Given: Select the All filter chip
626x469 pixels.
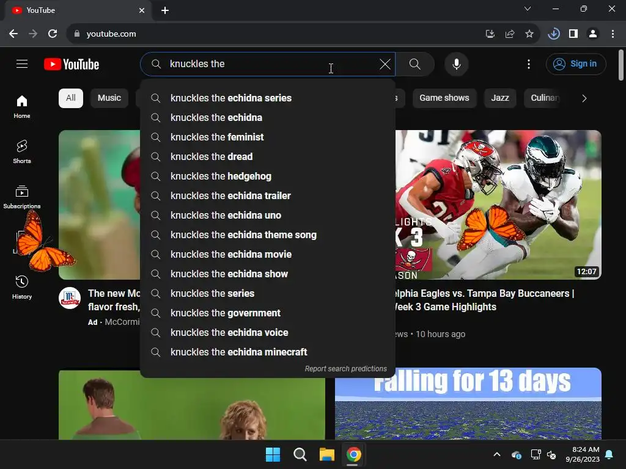Looking at the screenshot, I should [x=71, y=98].
